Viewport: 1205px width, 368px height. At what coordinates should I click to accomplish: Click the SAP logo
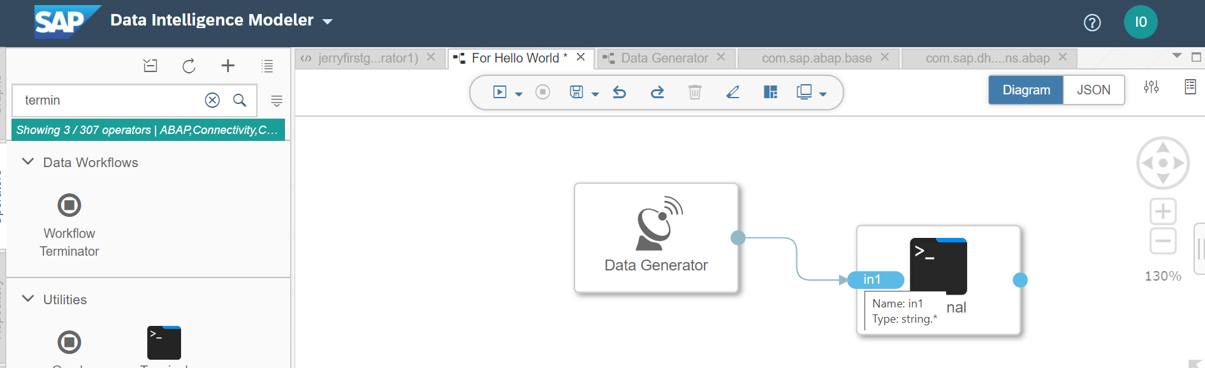click(x=67, y=22)
